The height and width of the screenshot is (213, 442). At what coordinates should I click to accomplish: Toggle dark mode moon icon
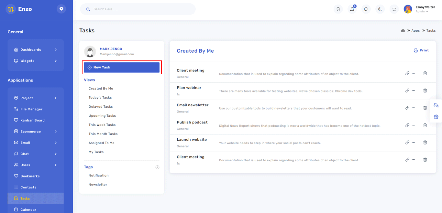(x=380, y=9)
